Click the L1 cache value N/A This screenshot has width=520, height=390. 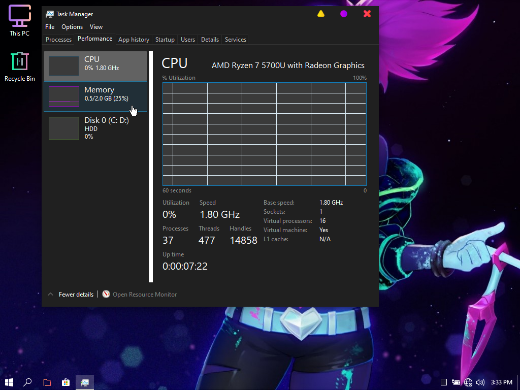pos(325,239)
